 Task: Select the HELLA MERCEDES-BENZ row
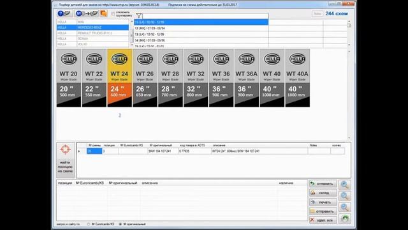click(x=92, y=27)
